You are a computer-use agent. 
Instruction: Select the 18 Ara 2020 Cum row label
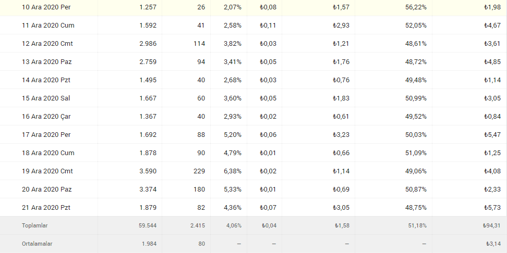(48, 153)
